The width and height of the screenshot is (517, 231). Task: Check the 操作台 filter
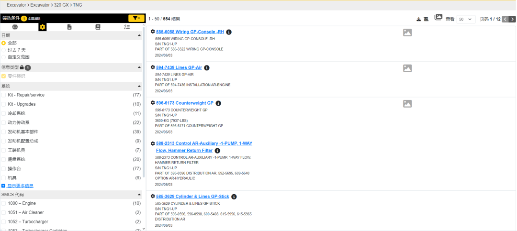click(4, 169)
